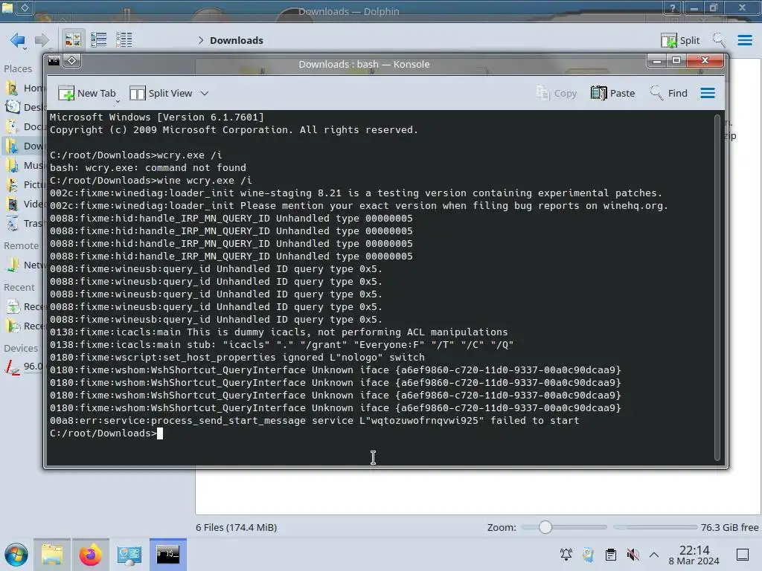
Task: Open Music in Places sidebar
Action: pos(25,166)
